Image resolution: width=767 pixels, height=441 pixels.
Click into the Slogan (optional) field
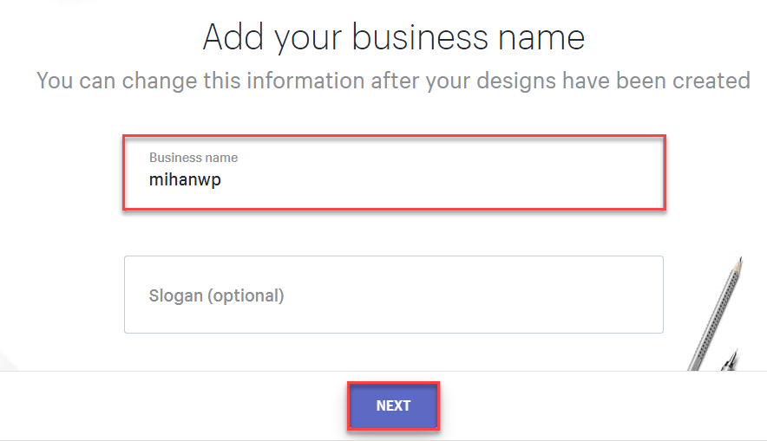click(394, 295)
